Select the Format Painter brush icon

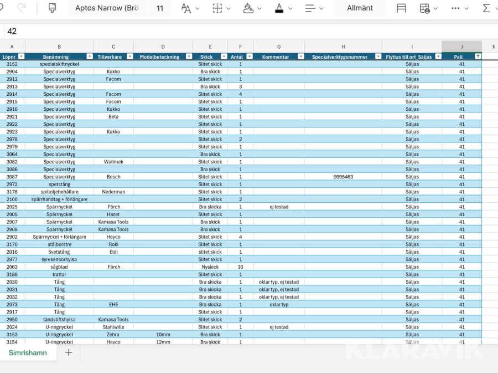53,8
